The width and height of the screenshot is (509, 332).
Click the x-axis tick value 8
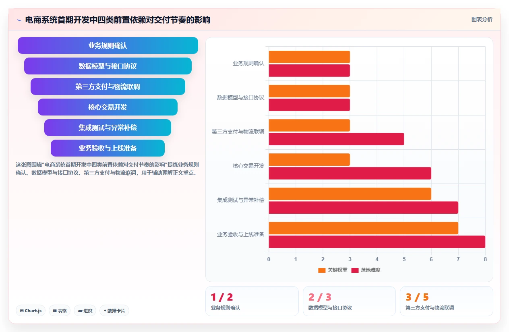[x=485, y=259]
